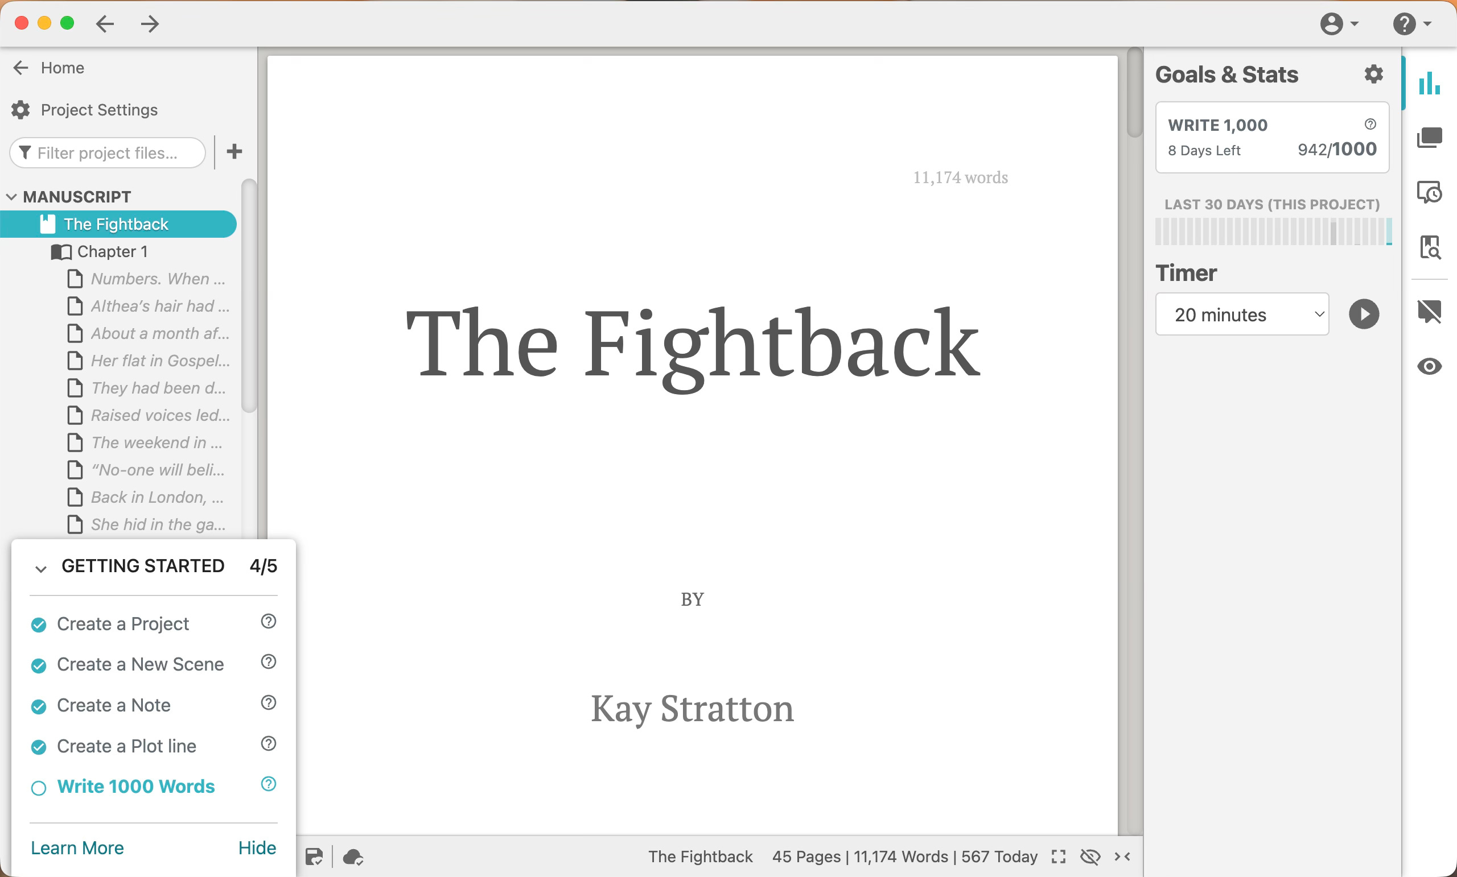Image resolution: width=1457 pixels, height=877 pixels.
Task: Collapse the Getting Started checklist
Action: [x=40, y=569]
